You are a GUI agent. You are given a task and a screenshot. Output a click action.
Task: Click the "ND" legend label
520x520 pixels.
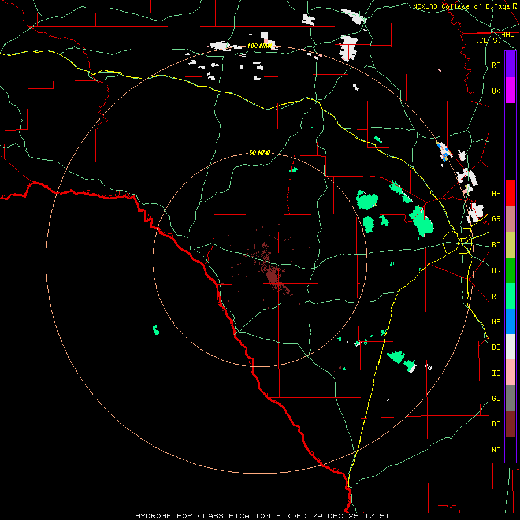[x=496, y=450]
